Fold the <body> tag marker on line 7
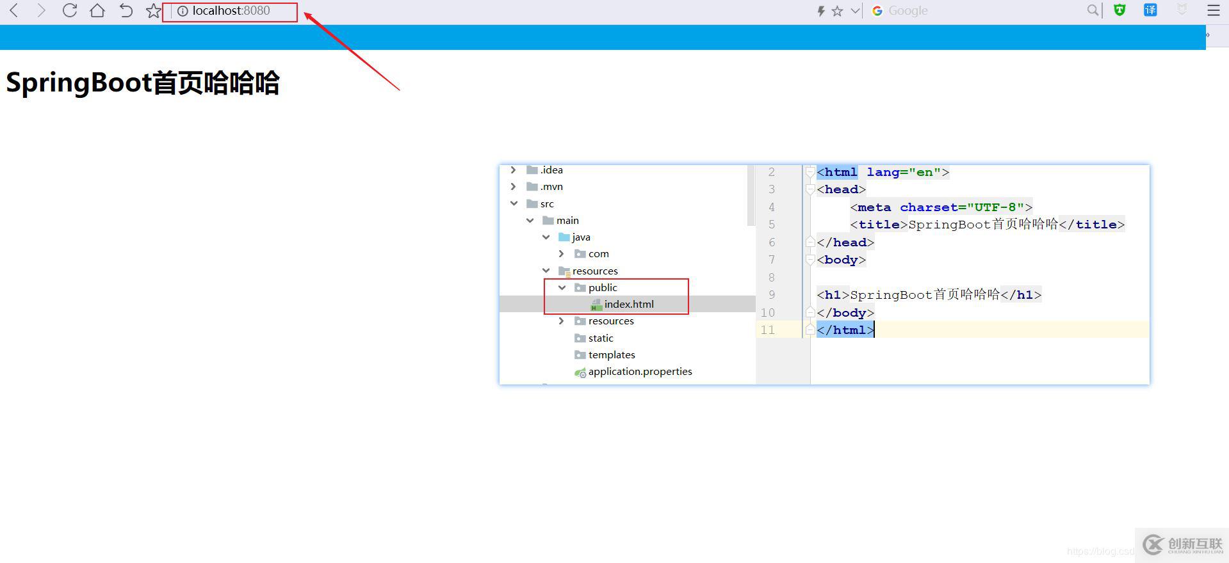1229x563 pixels. [810, 260]
